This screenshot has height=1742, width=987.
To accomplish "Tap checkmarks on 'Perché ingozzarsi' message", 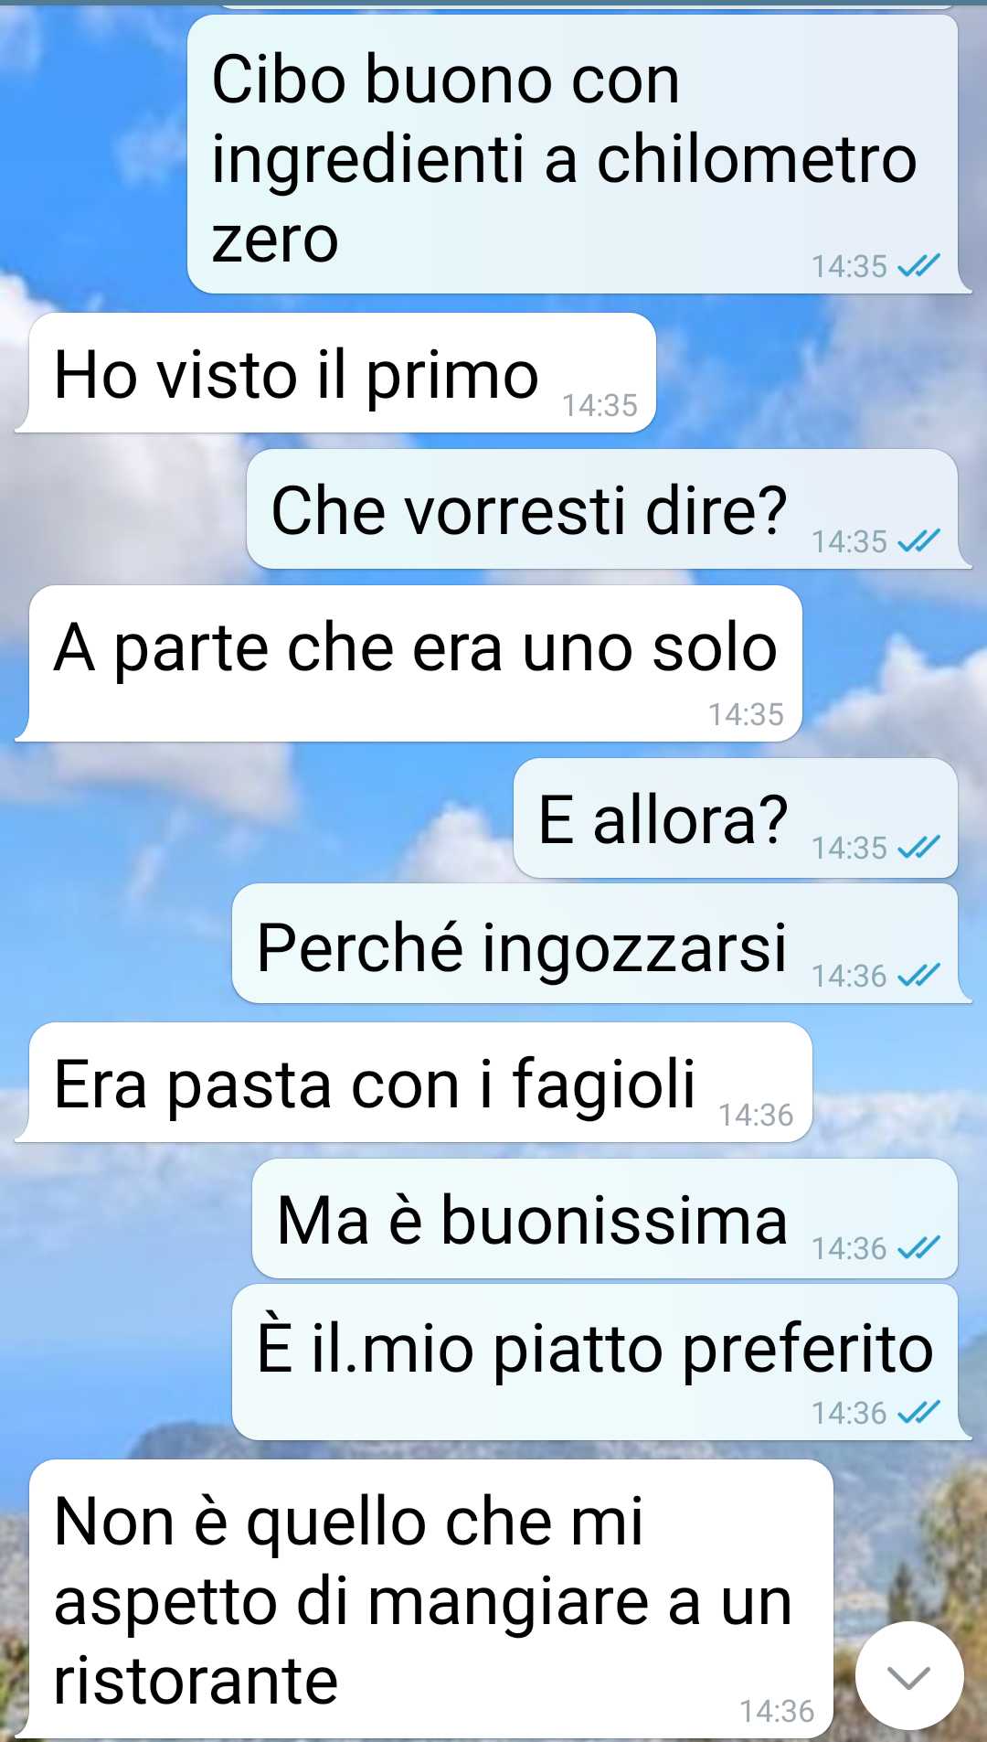I will tap(918, 976).
